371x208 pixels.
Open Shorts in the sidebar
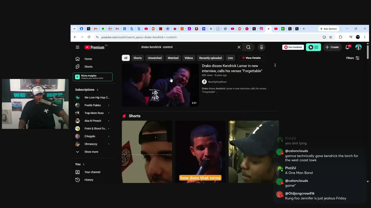click(92, 67)
